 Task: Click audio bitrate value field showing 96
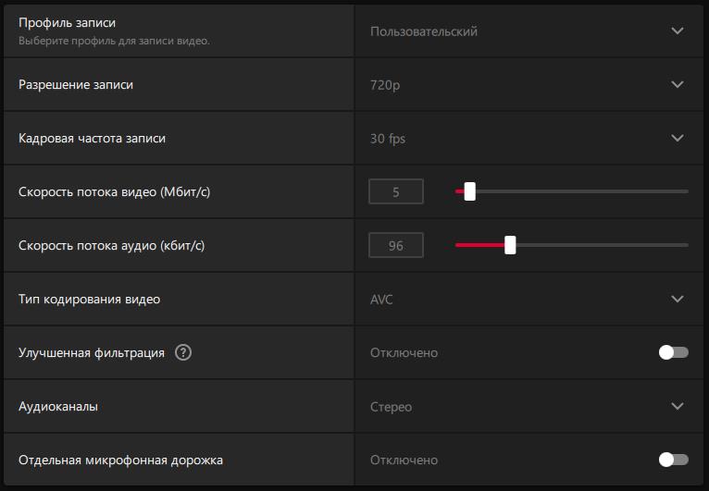(x=396, y=245)
